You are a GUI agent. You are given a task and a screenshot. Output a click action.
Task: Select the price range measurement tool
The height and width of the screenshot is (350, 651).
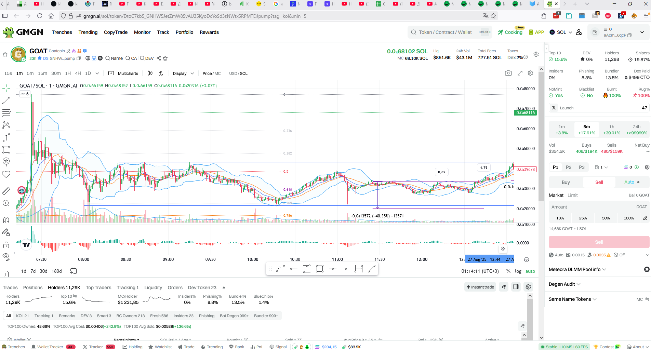pos(6,137)
